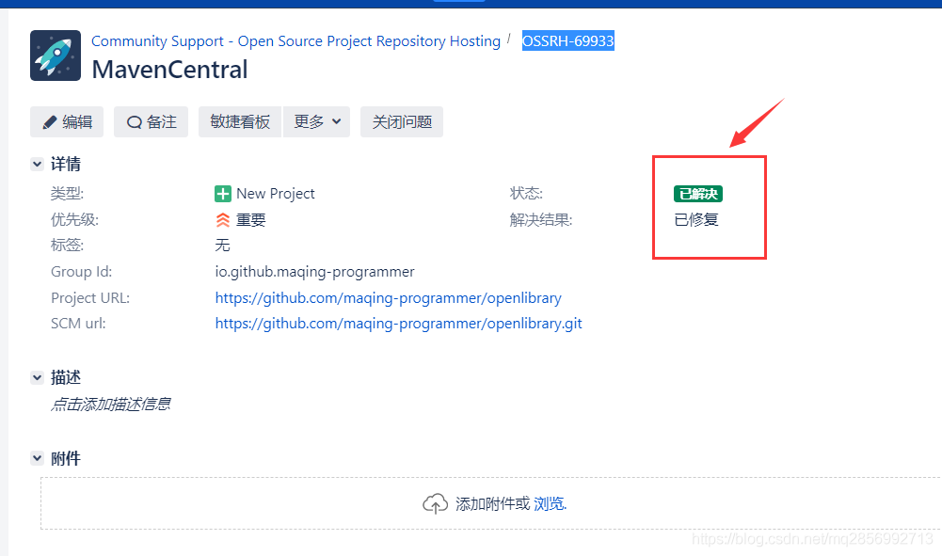Screen dimensions: 942x556
Task: Click the SCM url field label
Action: (78, 324)
